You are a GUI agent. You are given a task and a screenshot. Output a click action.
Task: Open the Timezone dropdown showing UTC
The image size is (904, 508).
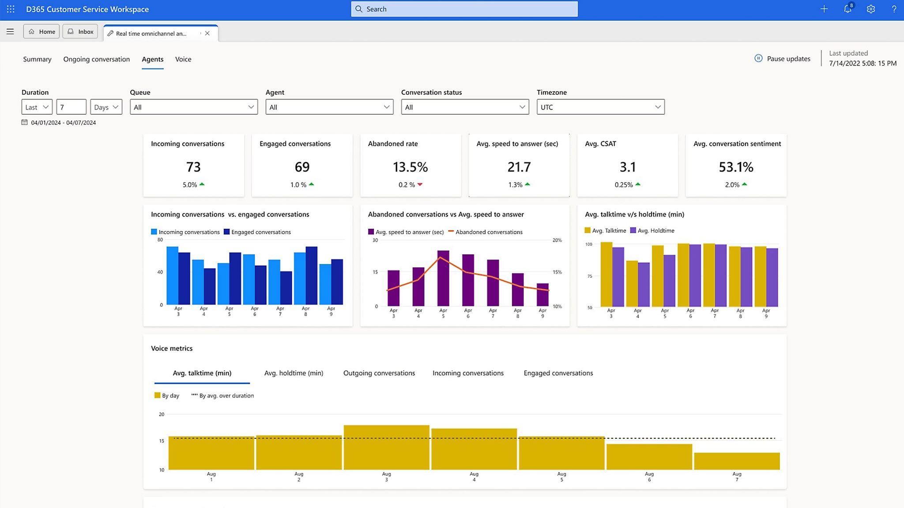tap(600, 107)
